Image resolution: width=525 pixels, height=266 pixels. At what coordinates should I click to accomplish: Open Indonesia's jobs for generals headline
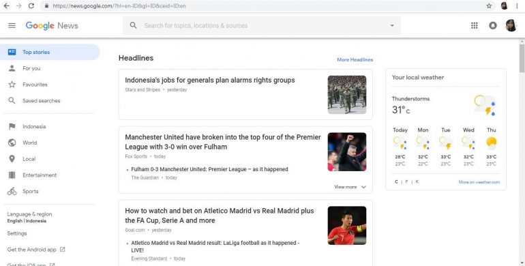210,80
